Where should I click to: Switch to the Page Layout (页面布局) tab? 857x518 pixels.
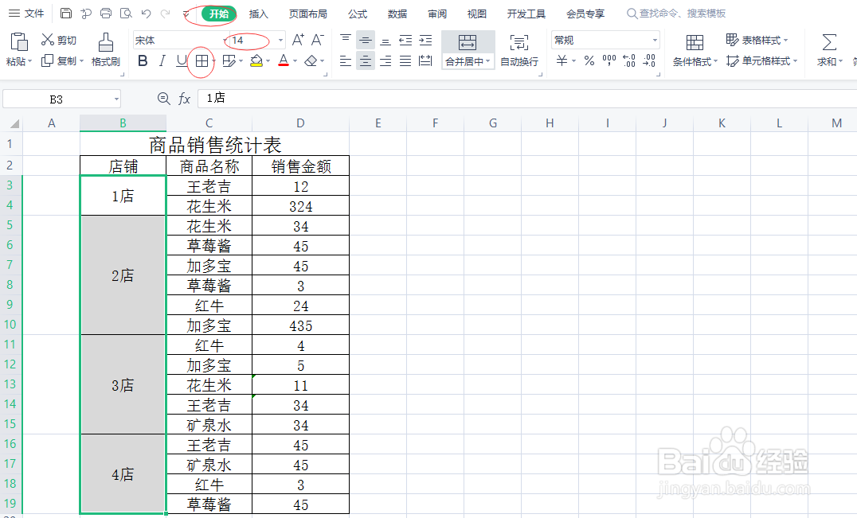click(x=307, y=14)
